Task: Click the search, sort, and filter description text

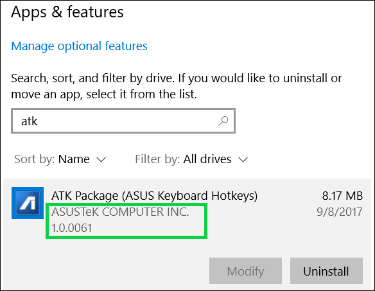Action: [x=177, y=86]
